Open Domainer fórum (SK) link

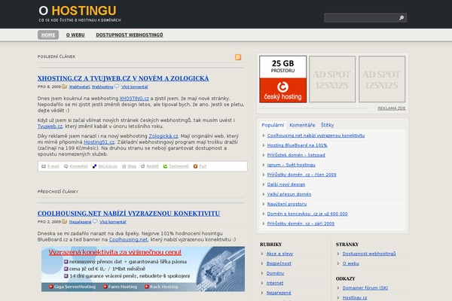coord(365,288)
